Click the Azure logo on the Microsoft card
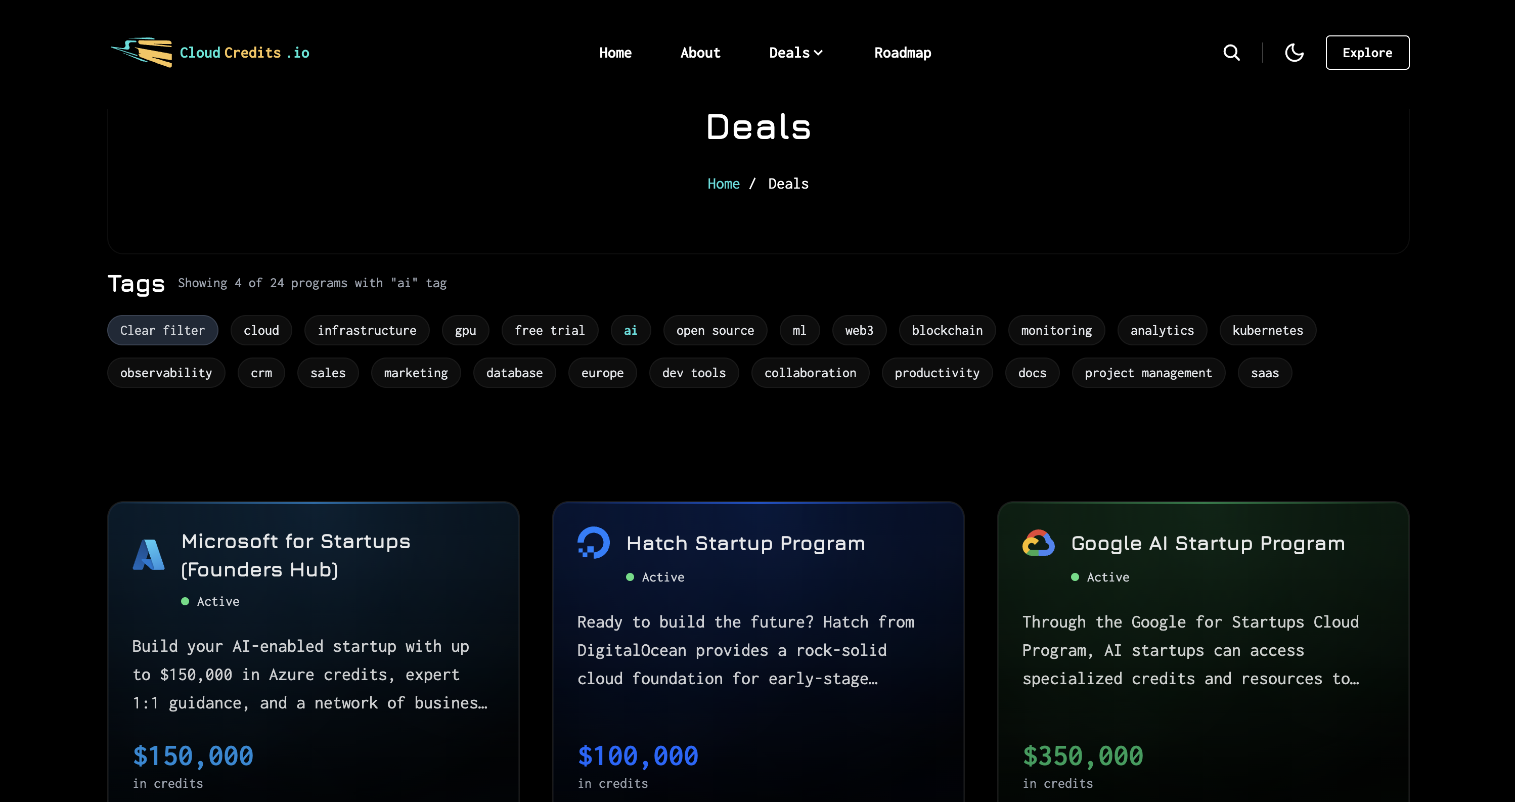Viewport: 1515px width, 802px height. 149,555
